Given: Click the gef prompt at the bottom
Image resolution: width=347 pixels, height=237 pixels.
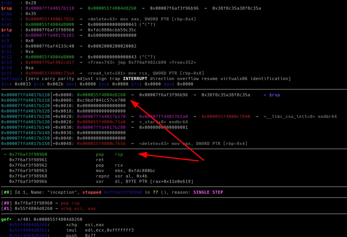Looking at the screenshot, I should 7,220.
